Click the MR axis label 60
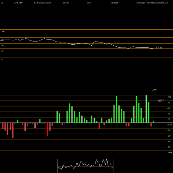Viewport: 173px width, 173px height. point(169,108)
